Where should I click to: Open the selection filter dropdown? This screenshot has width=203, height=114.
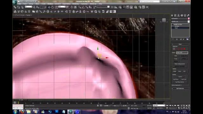28,7
